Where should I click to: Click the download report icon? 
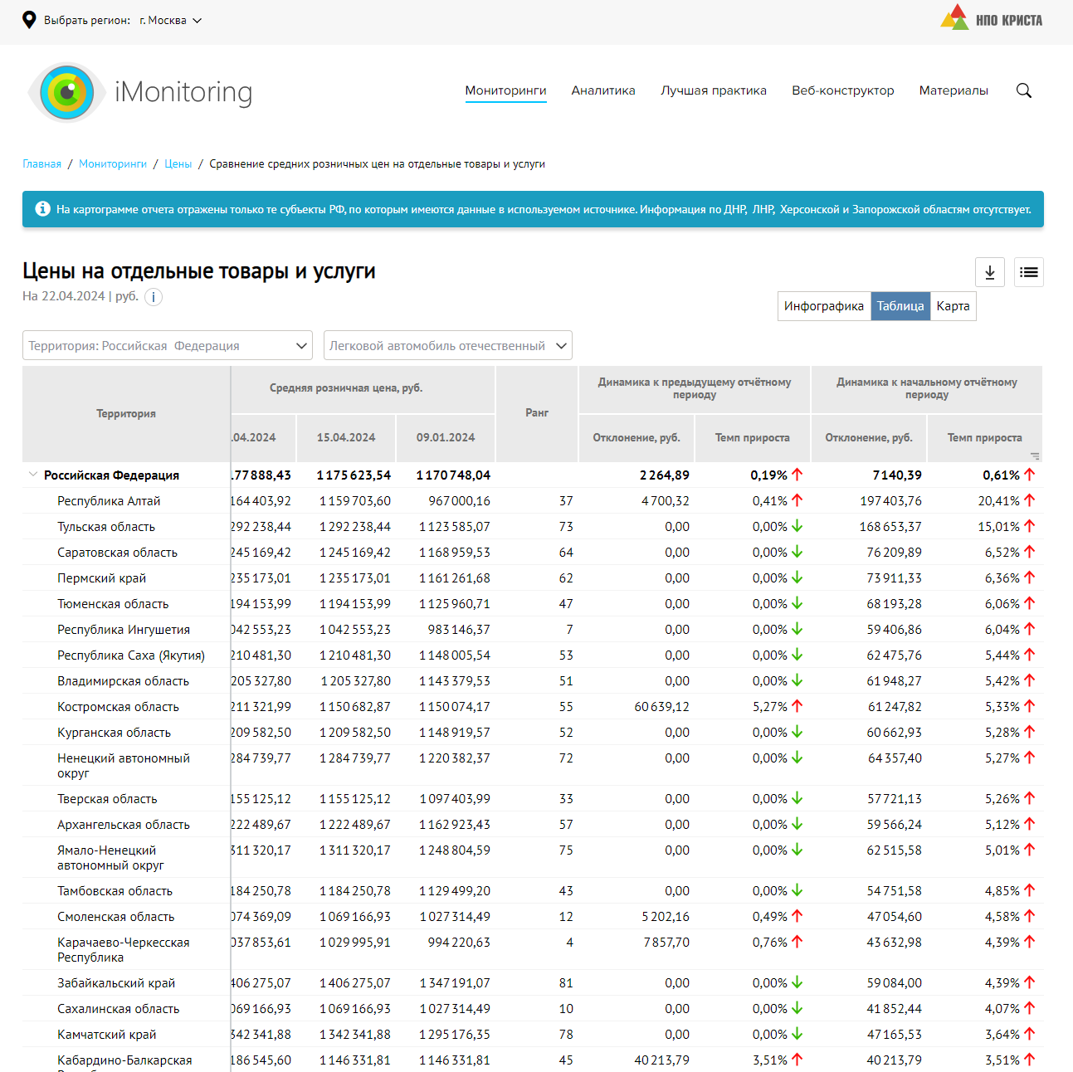pyautogui.click(x=989, y=272)
